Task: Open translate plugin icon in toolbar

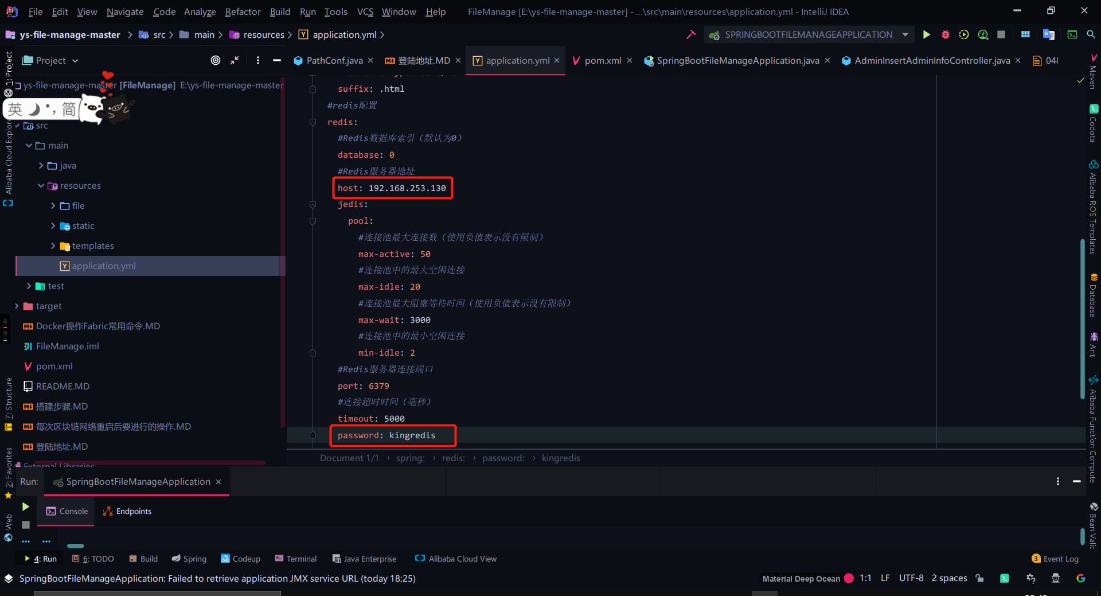Action: click(1048, 34)
